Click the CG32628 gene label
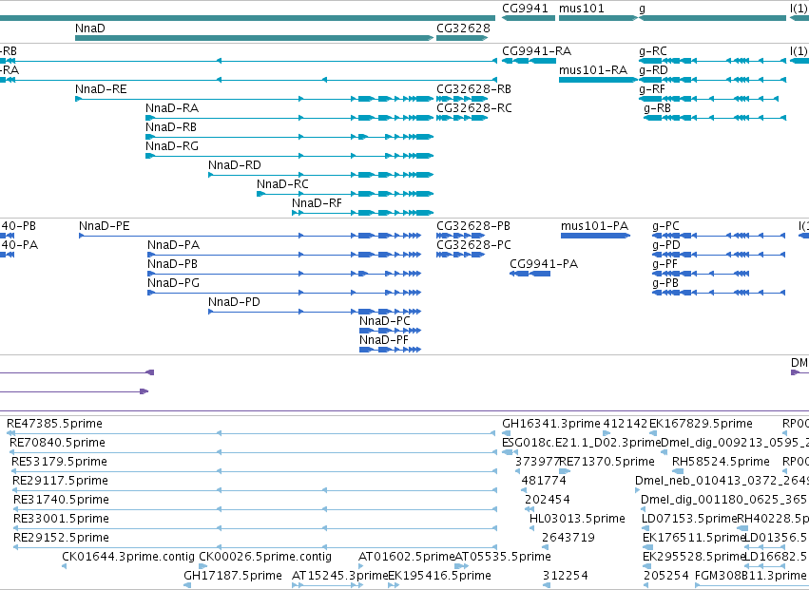The image size is (809, 590). tap(463, 28)
